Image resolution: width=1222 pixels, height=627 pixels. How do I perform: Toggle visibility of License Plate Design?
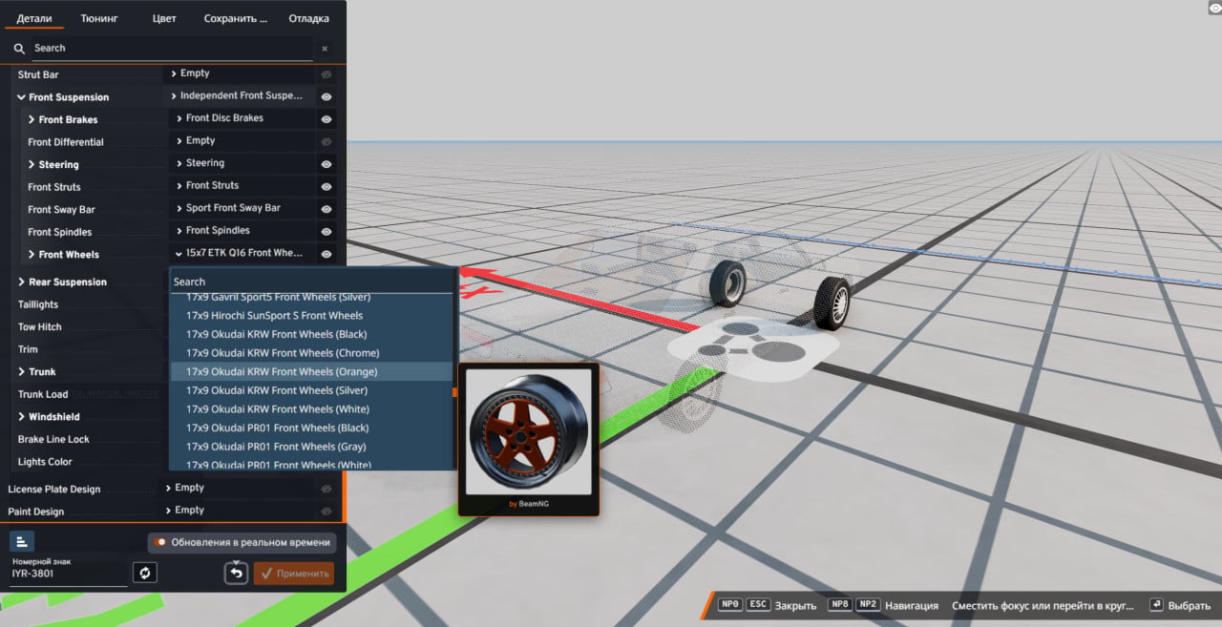pyautogui.click(x=327, y=489)
